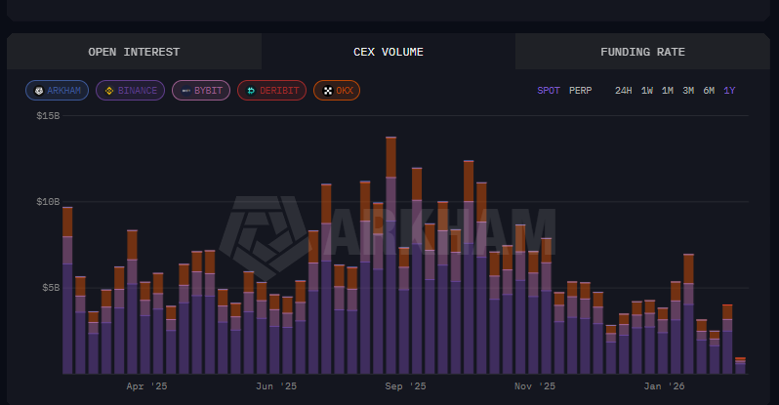
Task: Toggle the Bybit exchange filter chip
Action: [x=201, y=91]
